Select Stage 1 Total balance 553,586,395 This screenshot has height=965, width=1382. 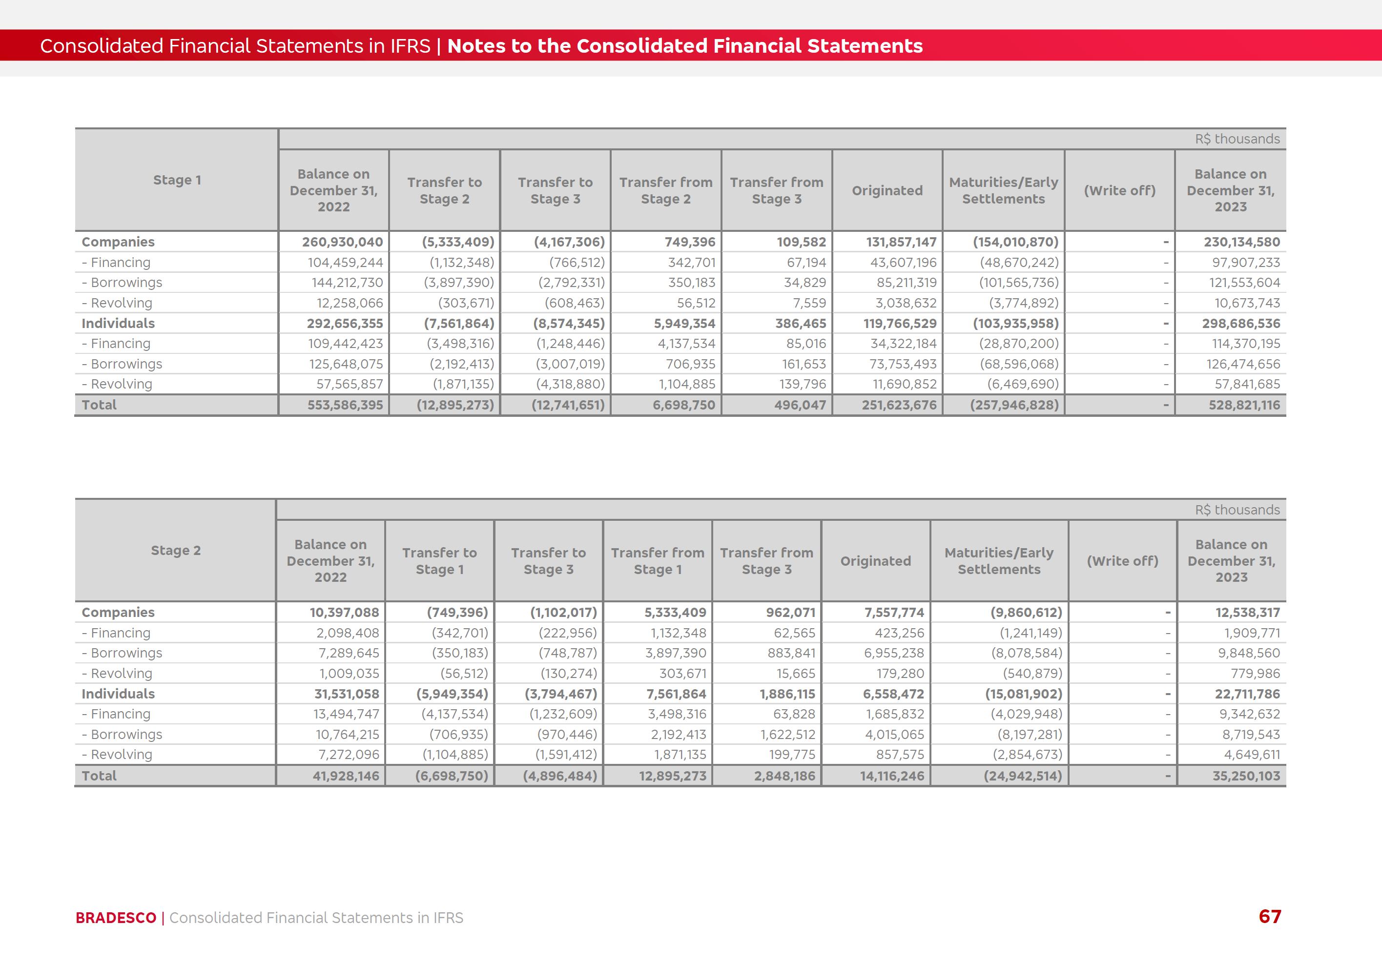pyautogui.click(x=345, y=405)
